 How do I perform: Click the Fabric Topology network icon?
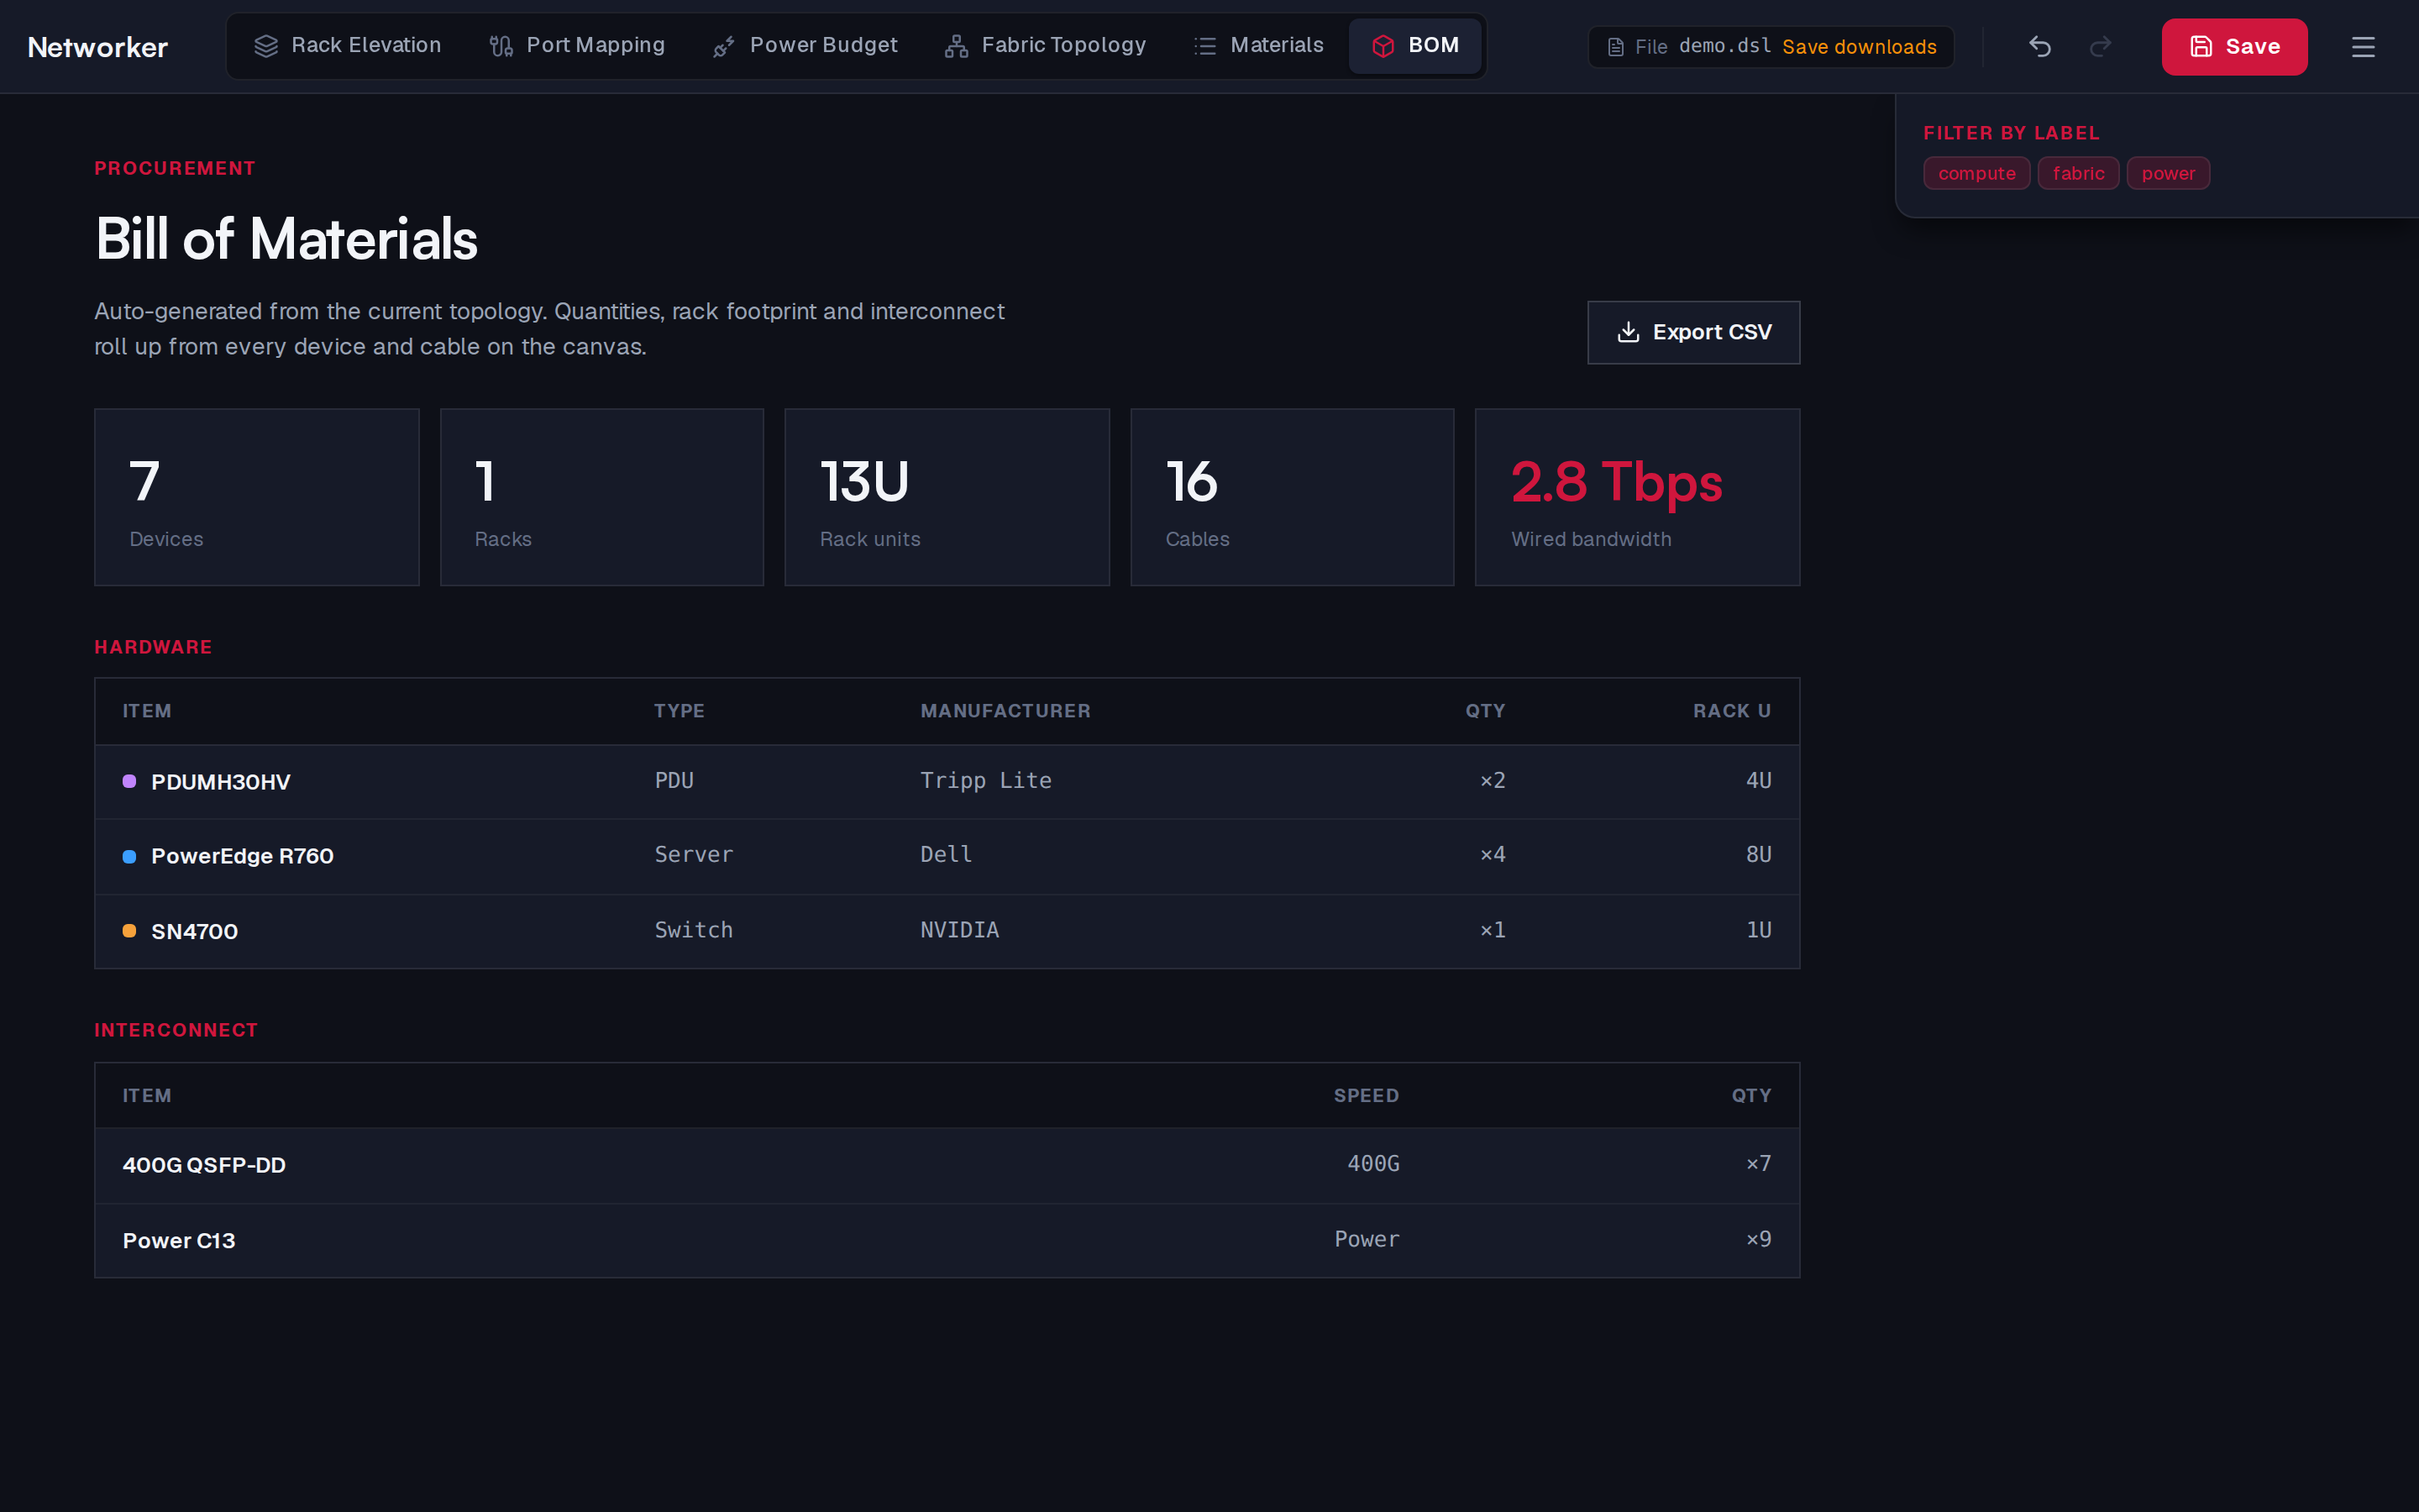point(957,46)
